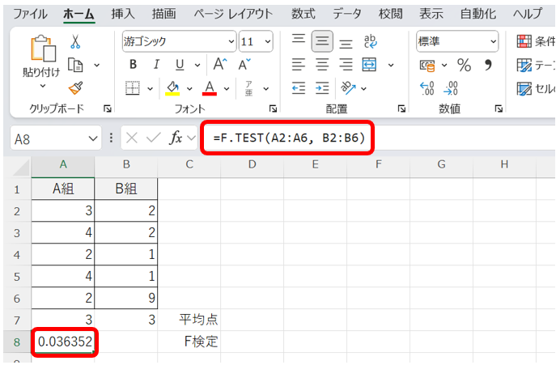Screen dimensions: 556x365
Task: Click the text orientation icon
Action: (348, 88)
